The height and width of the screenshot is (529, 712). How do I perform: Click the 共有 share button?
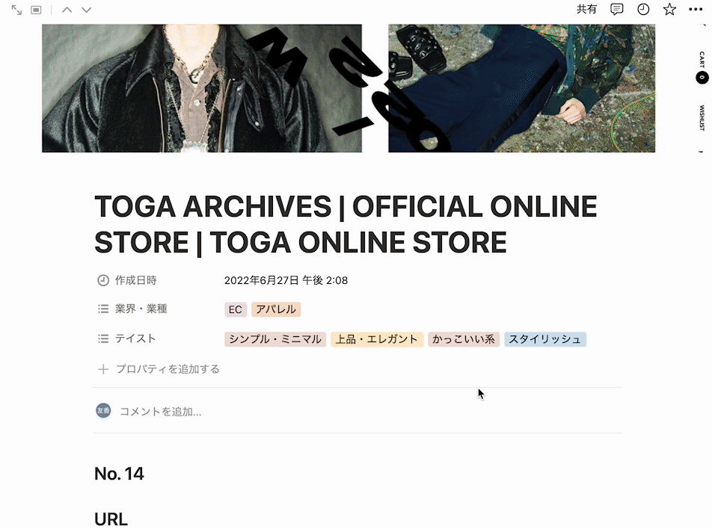pyautogui.click(x=586, y=9)
